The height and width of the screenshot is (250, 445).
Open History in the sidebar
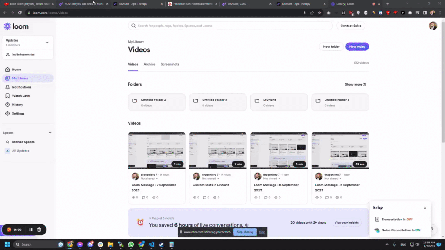pos(17,105)
